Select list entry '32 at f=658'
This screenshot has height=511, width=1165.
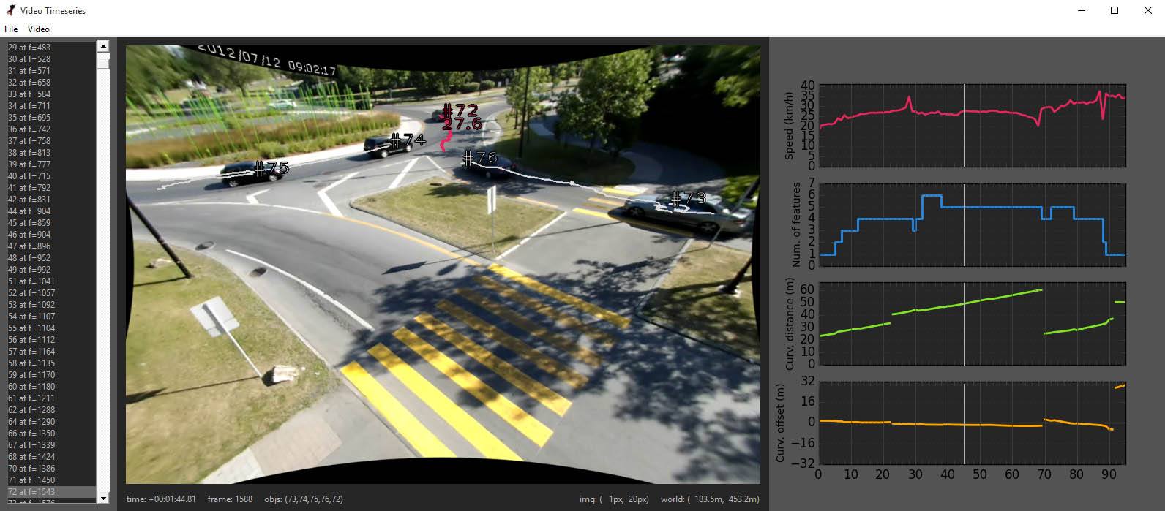pos(51,83)
